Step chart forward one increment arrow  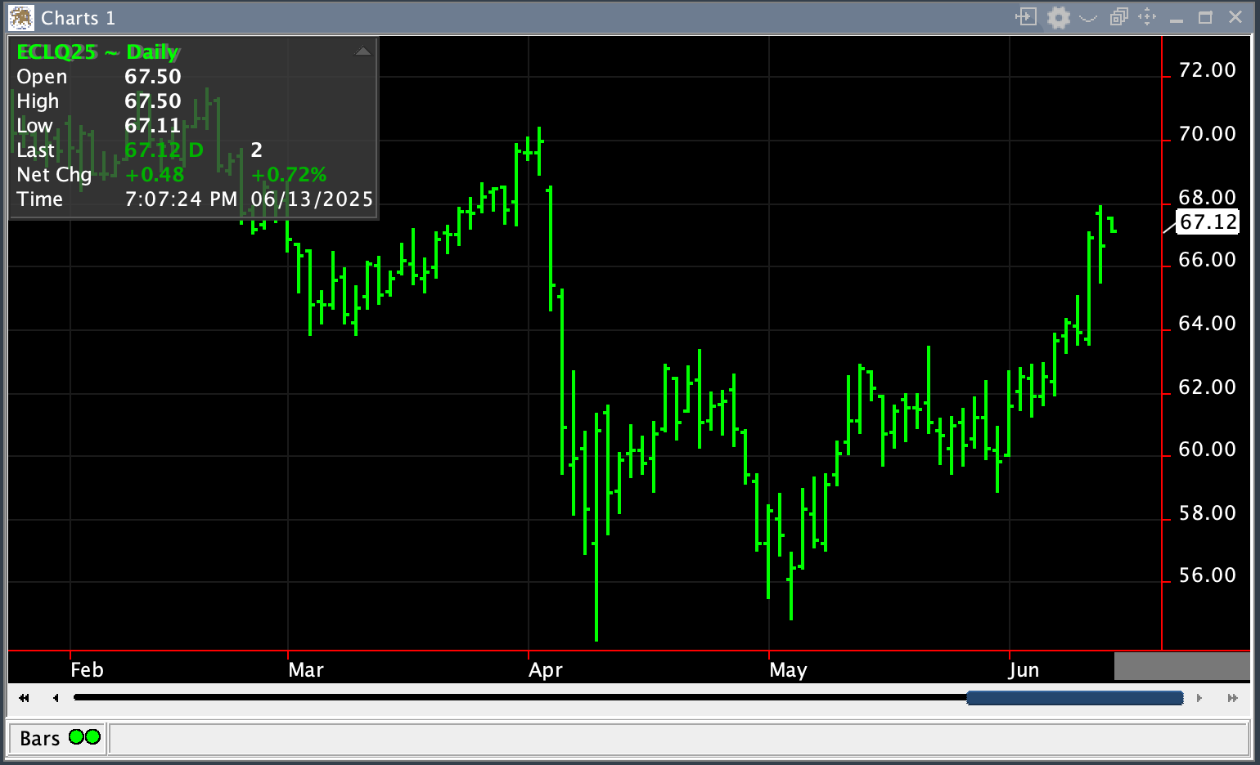click(1199, 698)
